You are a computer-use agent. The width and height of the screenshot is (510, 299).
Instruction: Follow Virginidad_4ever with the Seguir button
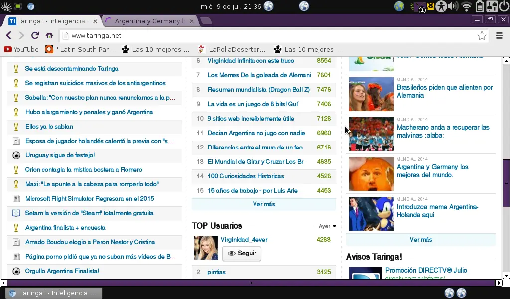tap(242, 253)
